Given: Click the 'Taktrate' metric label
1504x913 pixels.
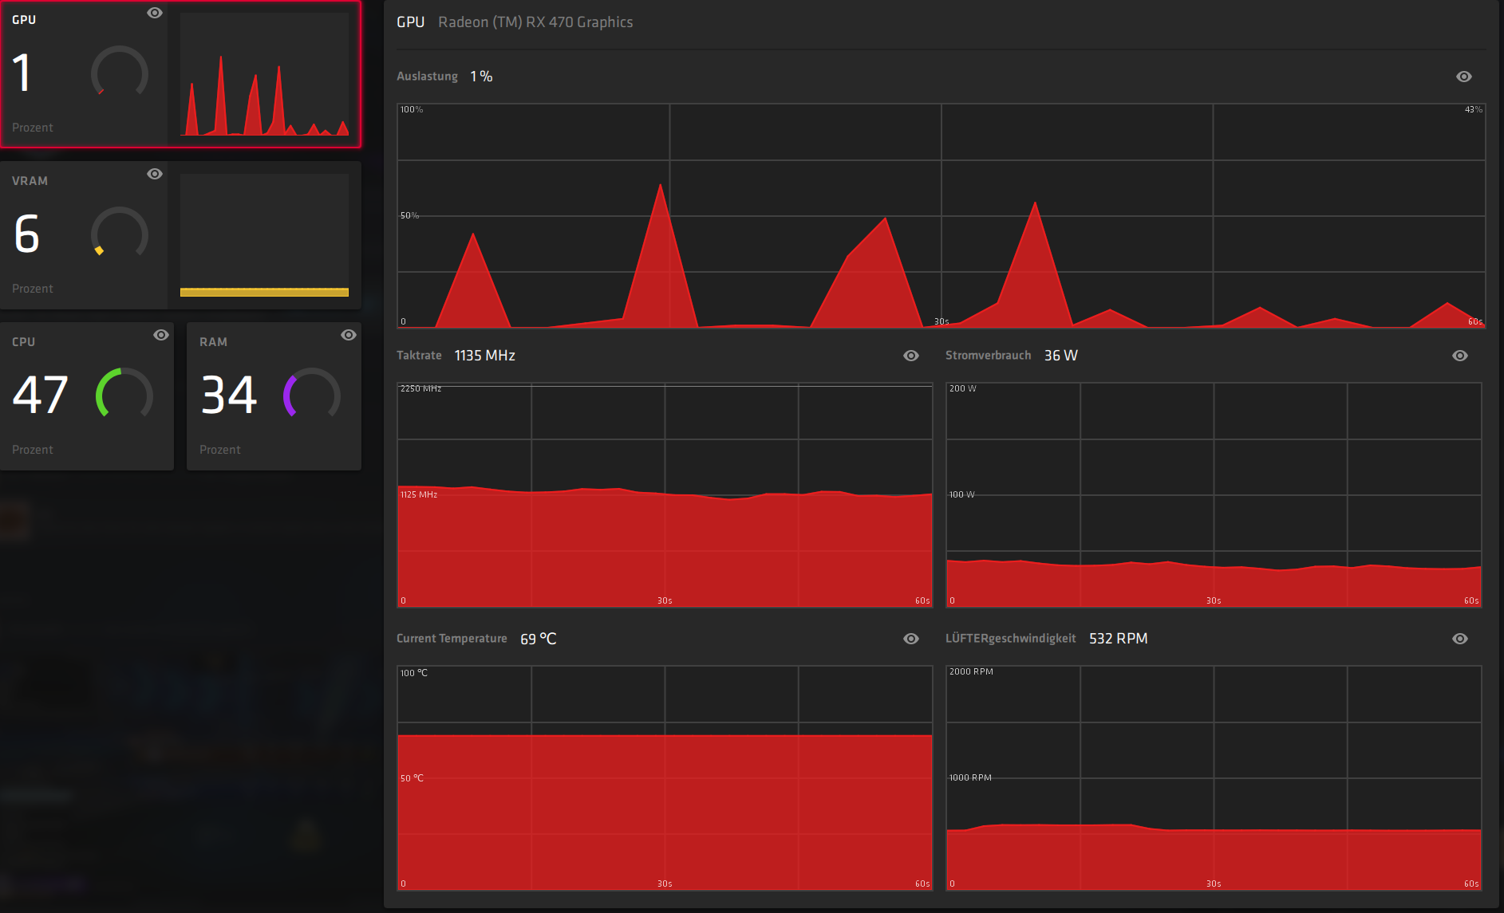Looking at the screenshot, I should (419, 356).
